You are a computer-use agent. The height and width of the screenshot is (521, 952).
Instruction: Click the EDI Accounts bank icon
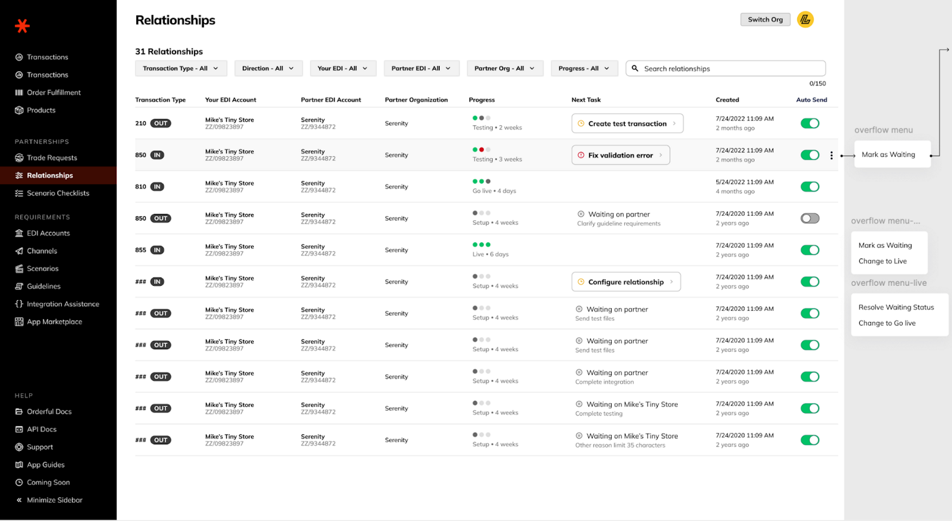(19, 233)
